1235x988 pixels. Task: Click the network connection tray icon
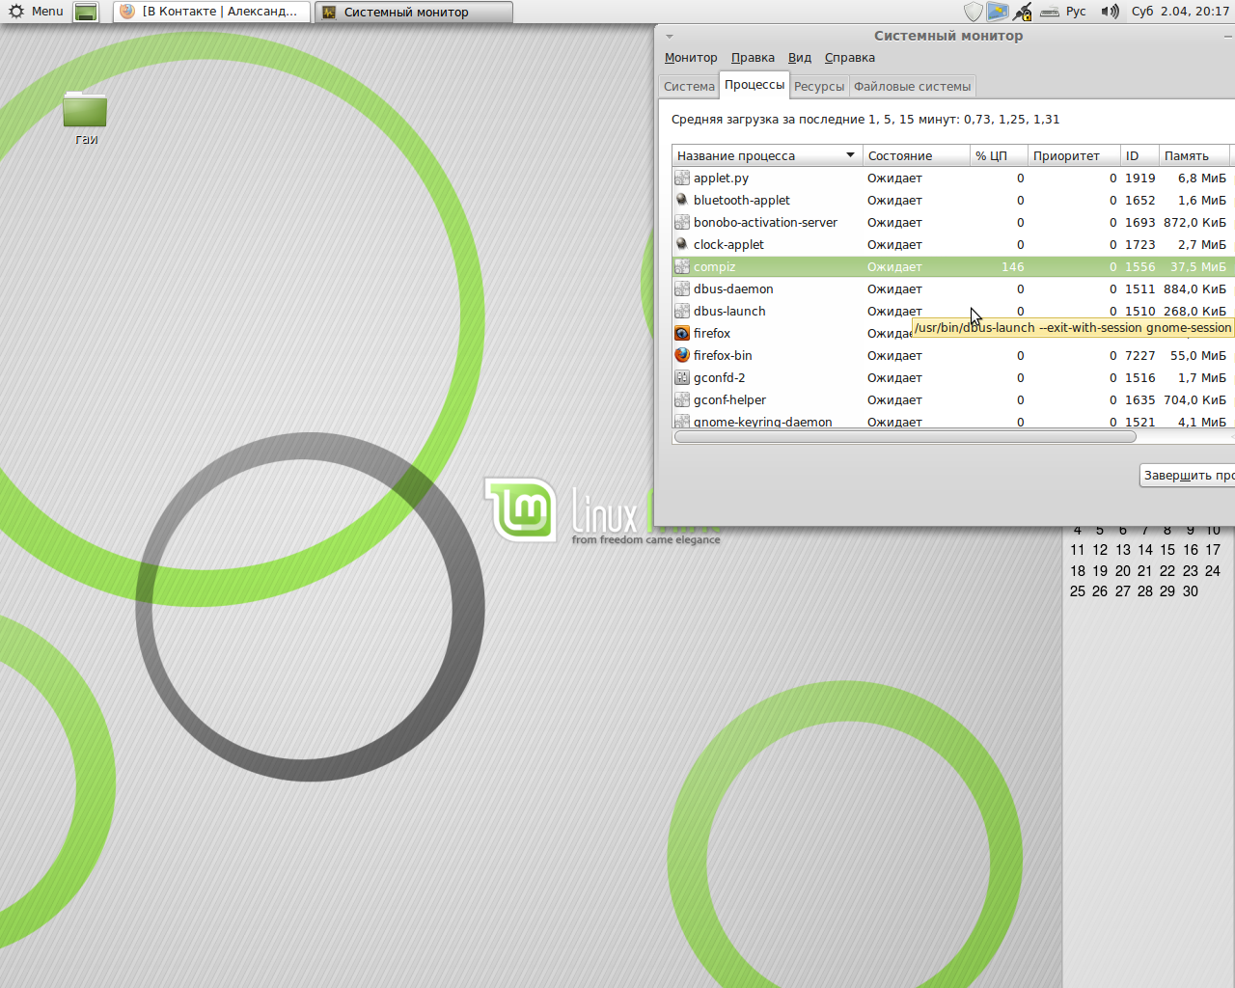pos(1023,12)
